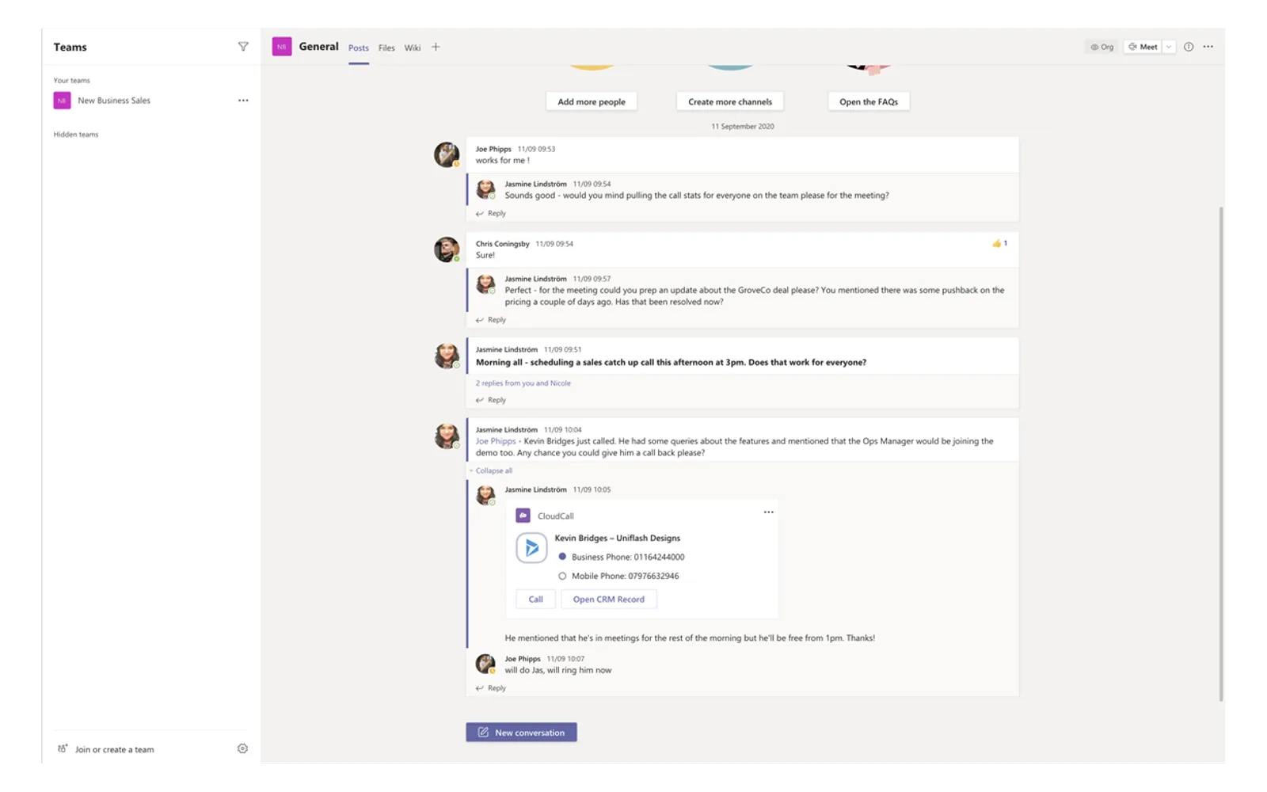1267x792 pixels.
Task: Select Mobile Phone 07976632946 radio option
Action: (562, 576)
